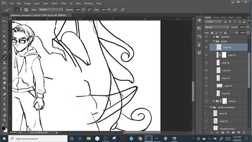Select the Dodge tool

(x=4, y=88)
